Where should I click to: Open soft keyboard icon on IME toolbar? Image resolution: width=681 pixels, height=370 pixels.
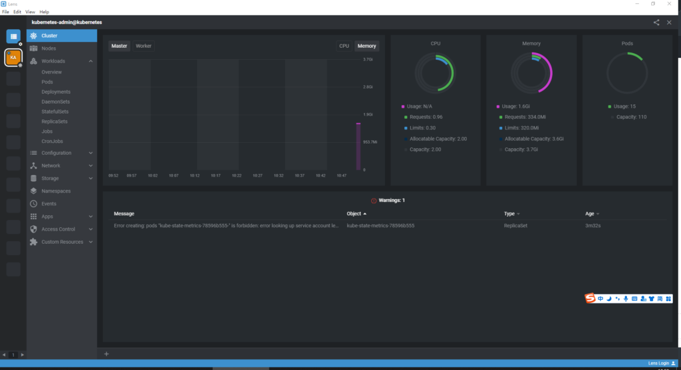pos(634,299)
